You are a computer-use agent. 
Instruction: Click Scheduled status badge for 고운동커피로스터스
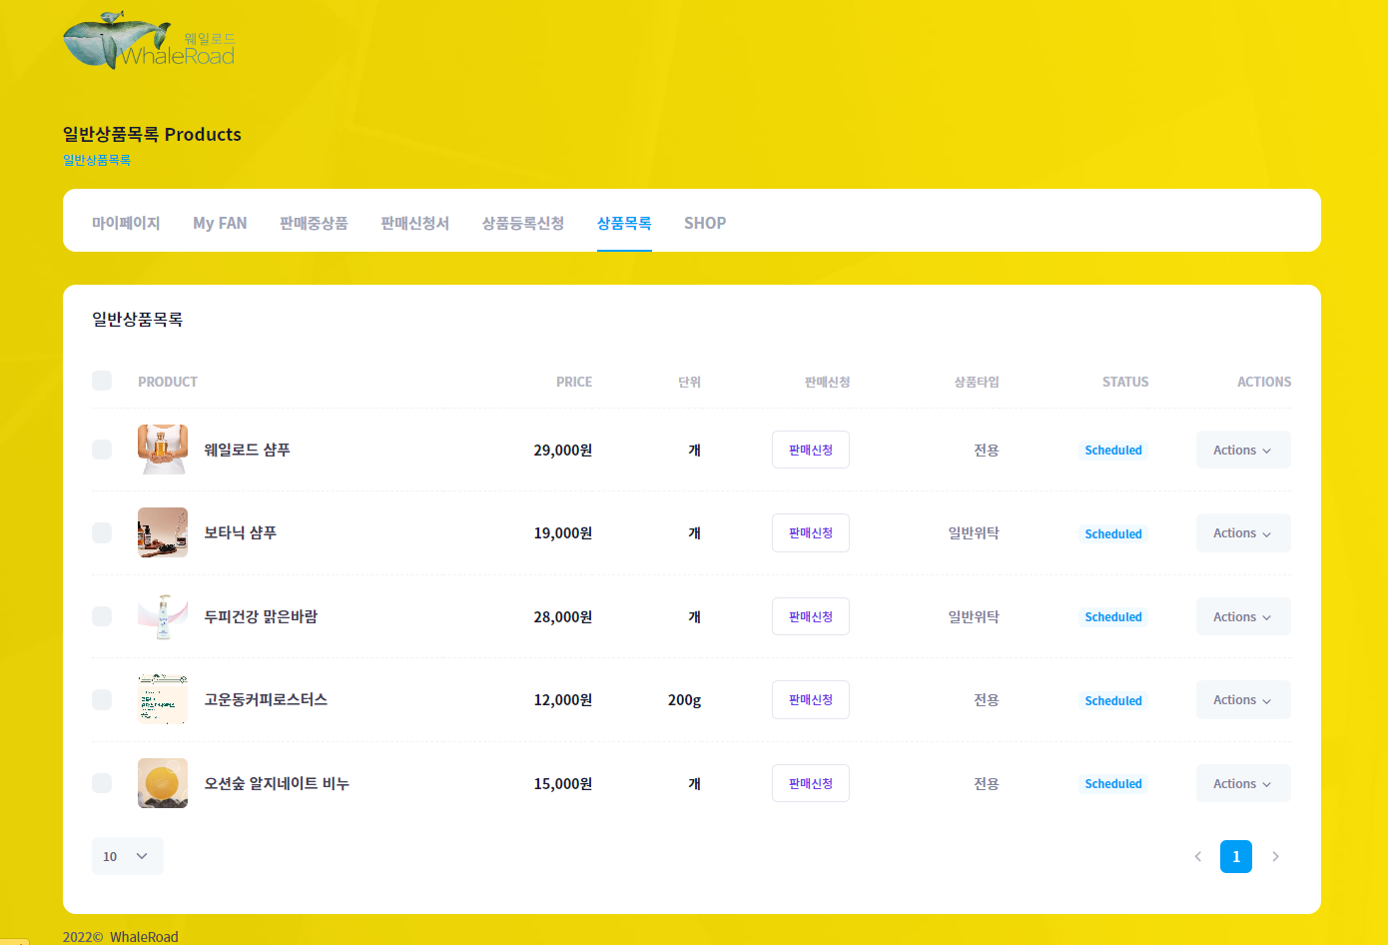click(x=1113, y=700)
